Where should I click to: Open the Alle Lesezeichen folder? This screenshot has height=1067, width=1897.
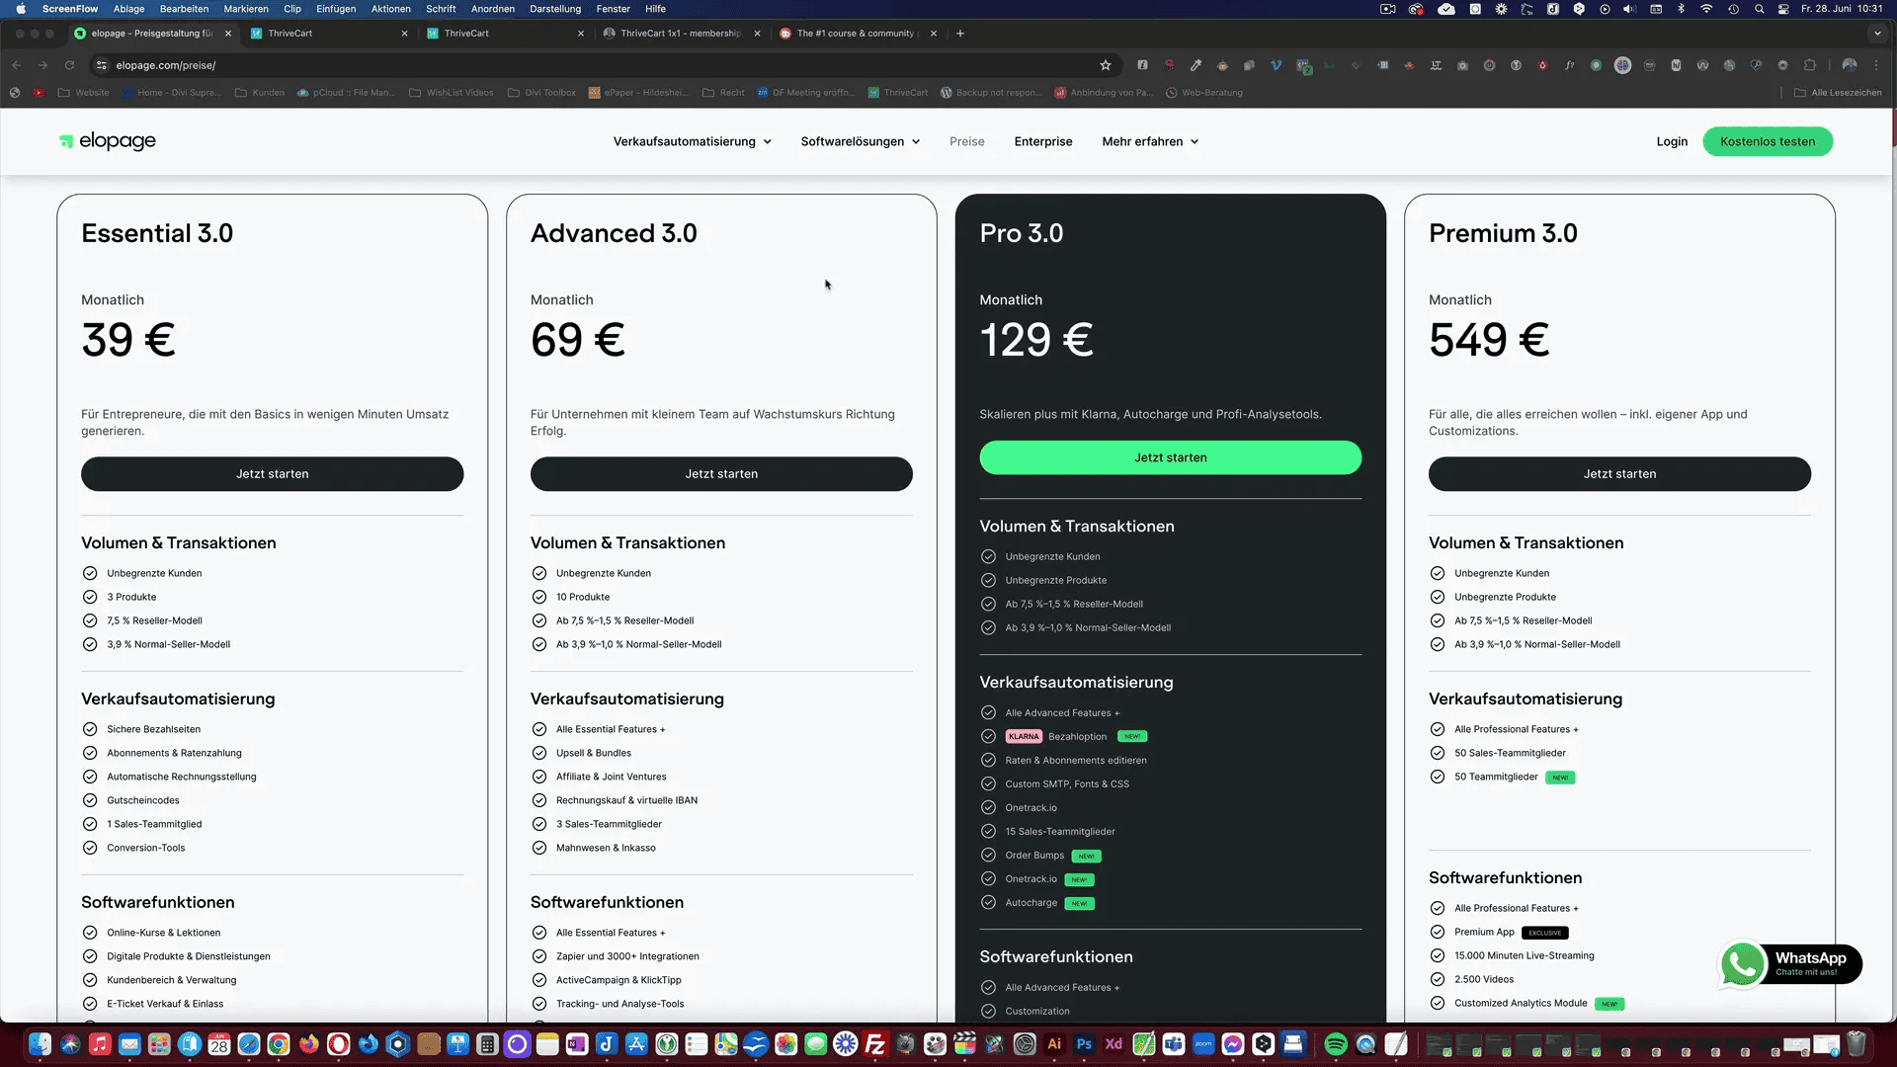click(x=1838, y=93)
